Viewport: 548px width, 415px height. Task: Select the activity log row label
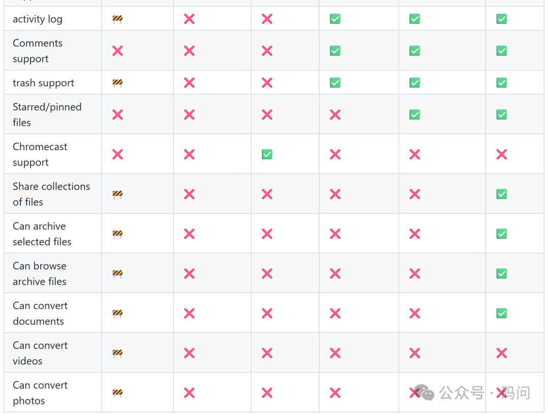tap(37, 19)
